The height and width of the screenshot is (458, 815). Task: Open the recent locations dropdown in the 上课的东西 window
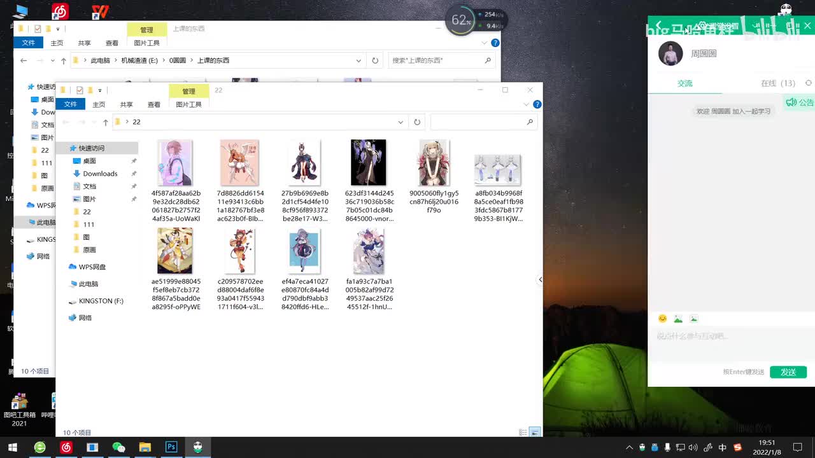pyautogui.click(x=52, y=60)
